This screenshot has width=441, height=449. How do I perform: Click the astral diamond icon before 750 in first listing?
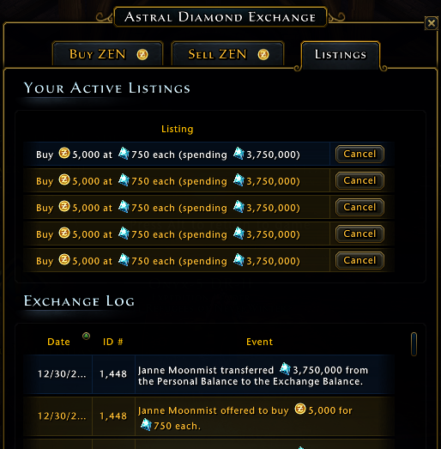(x=124, y=153)
